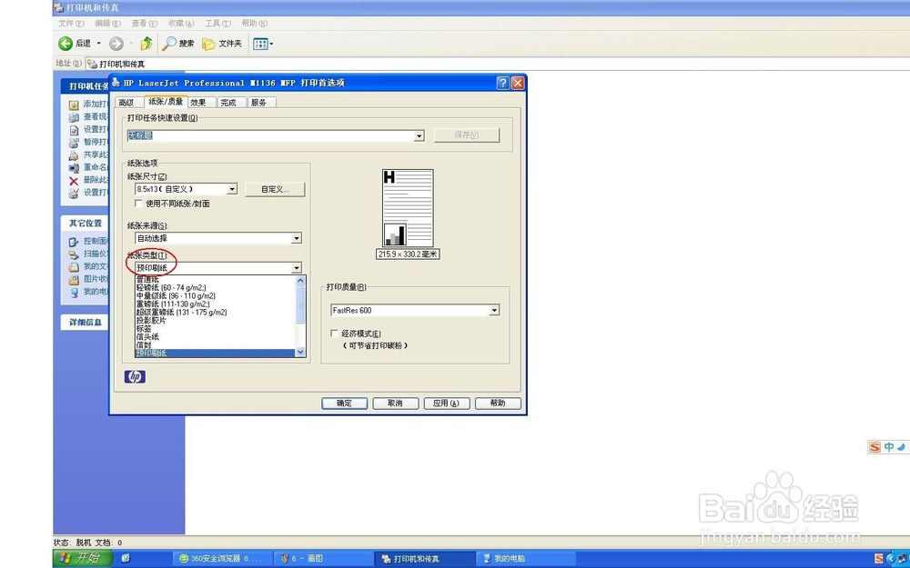Click the Cancel (取消) button
Viewport: 910px width, 568px height.
[396, 403]
